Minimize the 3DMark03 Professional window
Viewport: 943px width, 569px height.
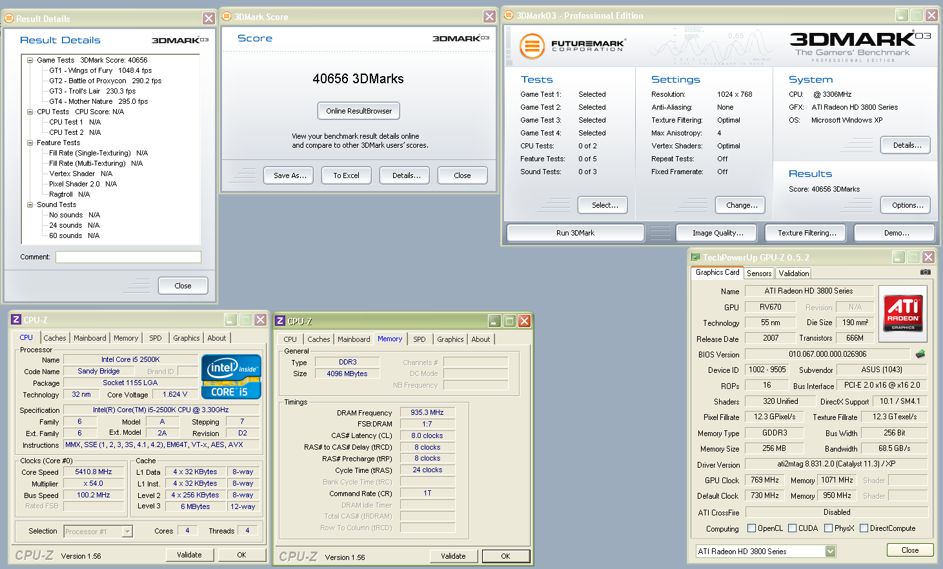point(902,15)
